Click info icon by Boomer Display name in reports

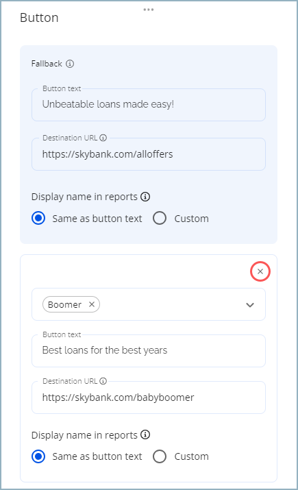[x=145, y=434]
